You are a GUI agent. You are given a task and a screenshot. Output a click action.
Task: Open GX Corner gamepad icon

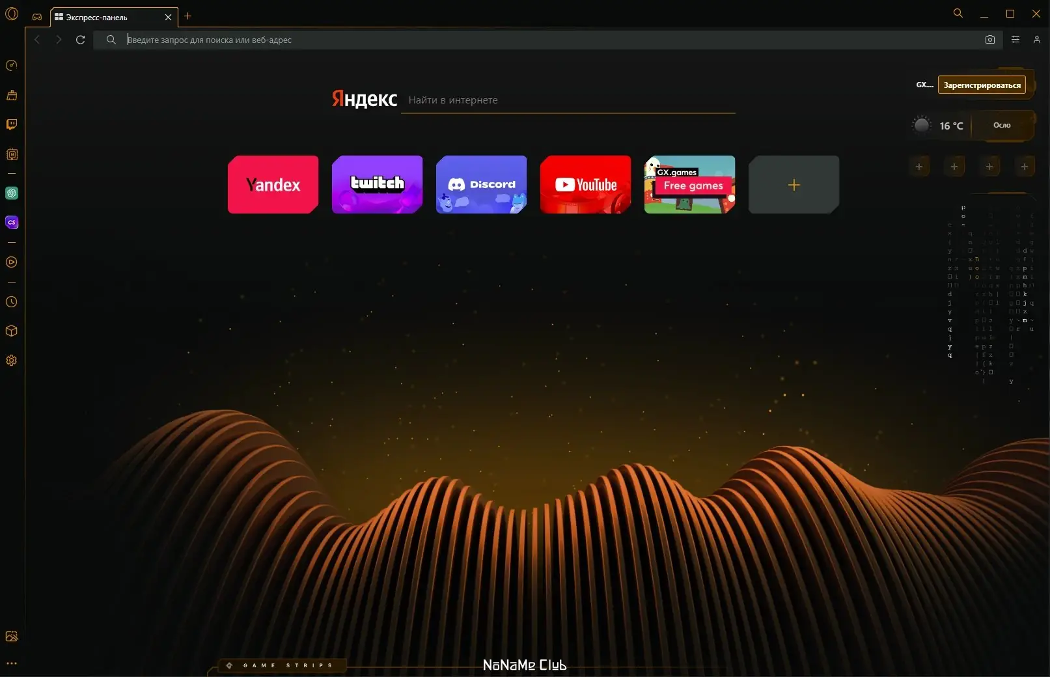pyautogui.click(x=37, y=17)
